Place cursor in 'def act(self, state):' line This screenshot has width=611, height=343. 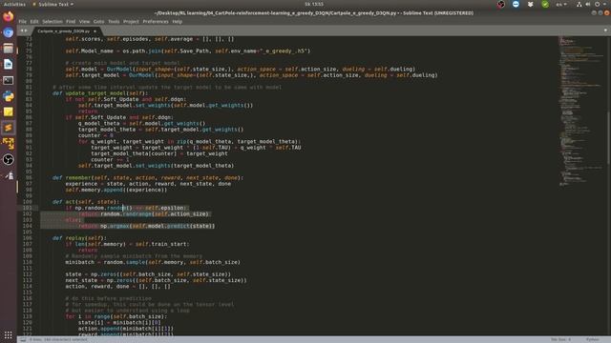pyautogui.click(x=86, y=202)
